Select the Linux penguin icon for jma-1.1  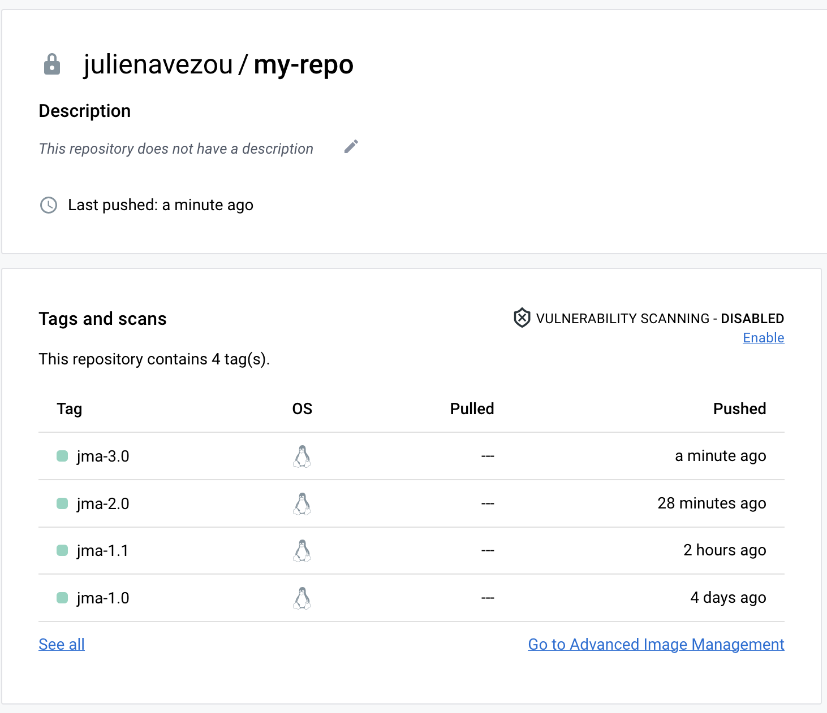[302, 550]
